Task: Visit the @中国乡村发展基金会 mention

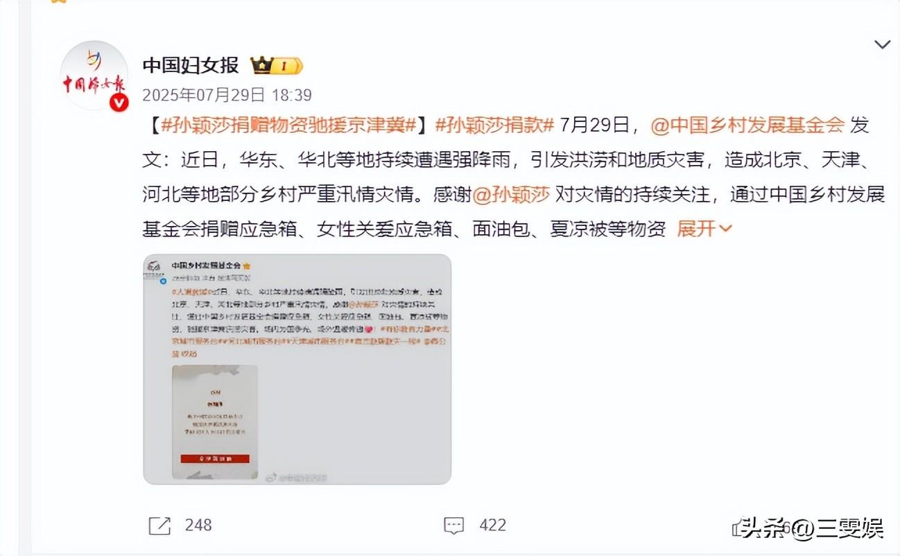Action: (x=747, y=125)
